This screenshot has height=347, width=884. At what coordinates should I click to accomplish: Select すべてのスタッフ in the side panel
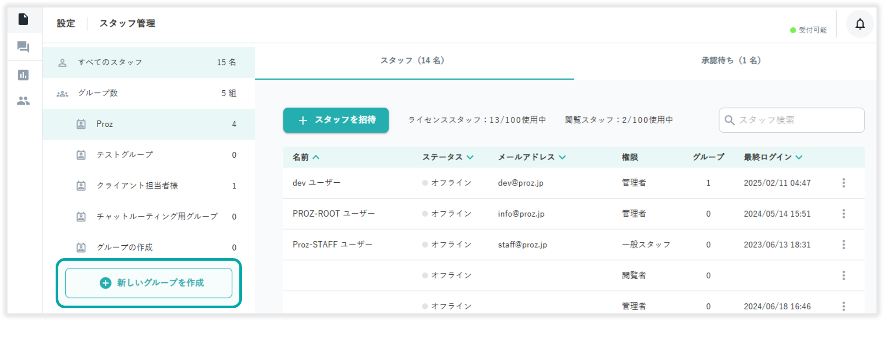point(149,63)
